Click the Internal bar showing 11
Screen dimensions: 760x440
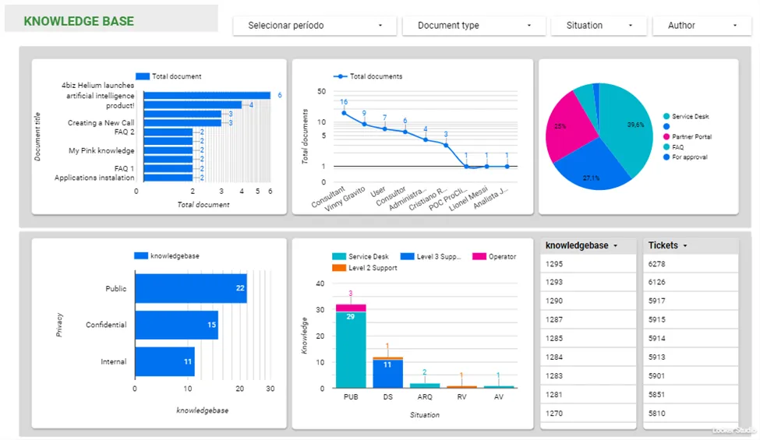(164, 361)
